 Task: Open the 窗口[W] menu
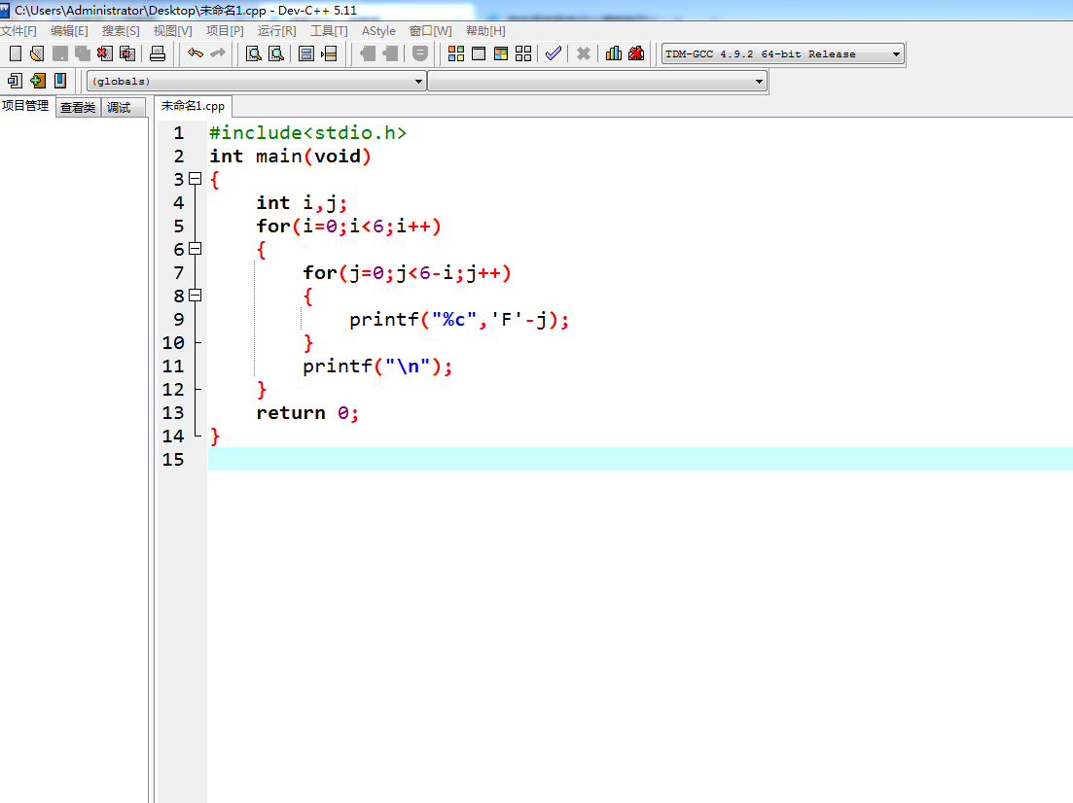[x=430, y=31]
